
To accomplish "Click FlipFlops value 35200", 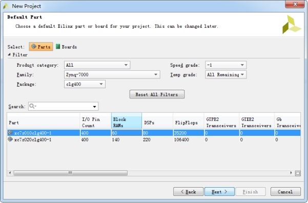I will (x=180, y=133).
